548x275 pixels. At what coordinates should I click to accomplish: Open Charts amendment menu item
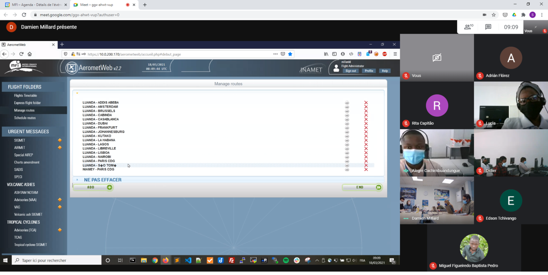click(26, 162)
